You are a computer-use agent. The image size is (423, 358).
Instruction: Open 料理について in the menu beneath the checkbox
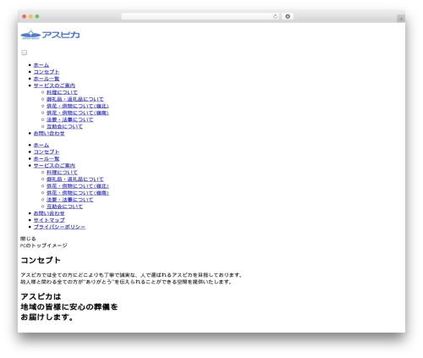(x=62, y=92)
